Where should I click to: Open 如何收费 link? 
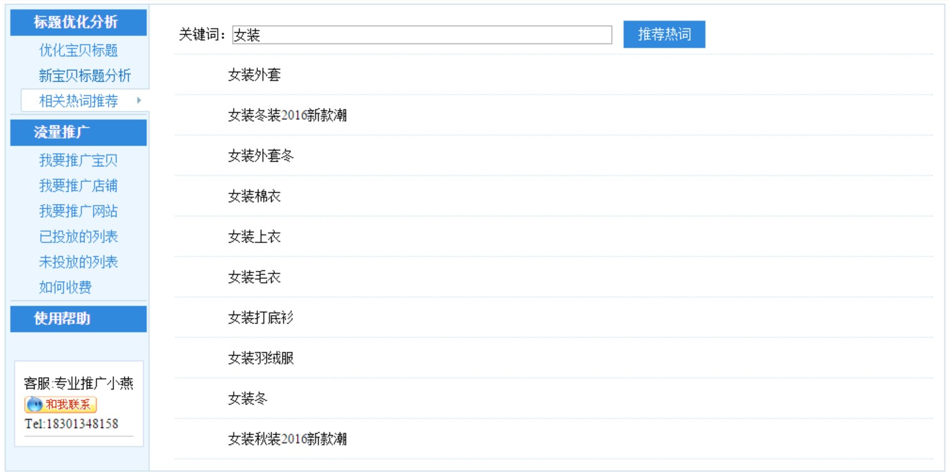click(65, 287)
